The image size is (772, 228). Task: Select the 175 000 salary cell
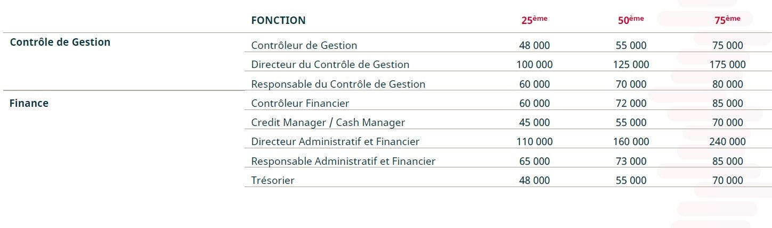pyautogui.click(x=727, y=65)
